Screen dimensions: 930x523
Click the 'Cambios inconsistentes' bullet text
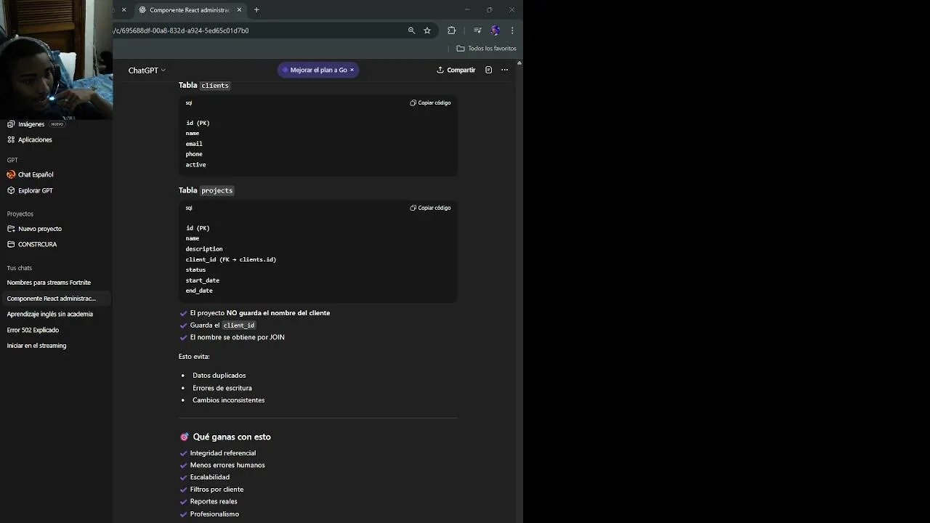pyautogui.click(x=228, y=400)
